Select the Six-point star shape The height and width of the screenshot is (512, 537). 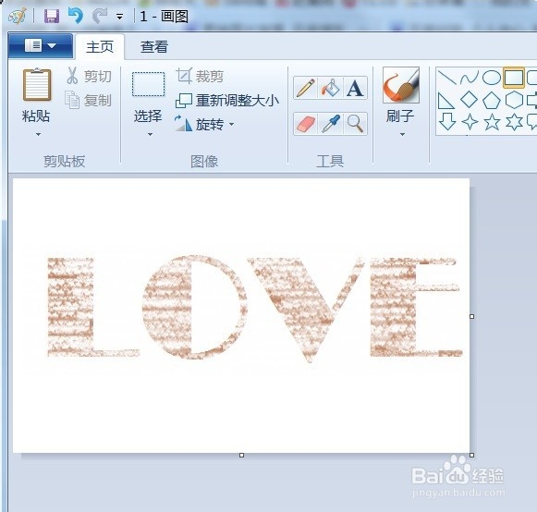514,122
